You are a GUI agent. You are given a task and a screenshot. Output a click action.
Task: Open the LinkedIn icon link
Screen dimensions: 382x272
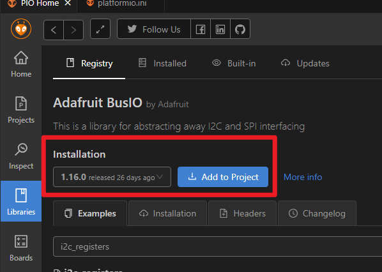[x=220, y=29]
